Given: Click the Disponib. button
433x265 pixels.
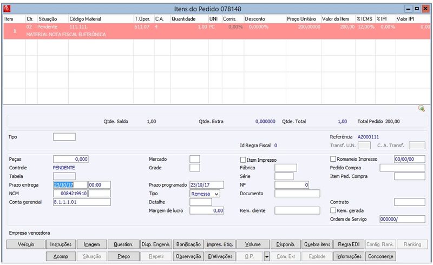Looking at the screenshot, I should (286, 244).
